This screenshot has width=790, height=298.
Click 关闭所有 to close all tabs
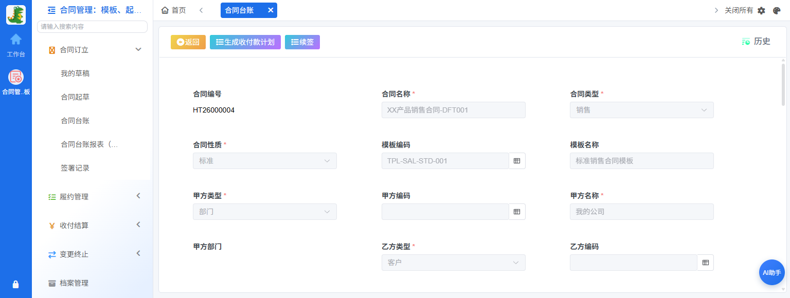[739, 10]
